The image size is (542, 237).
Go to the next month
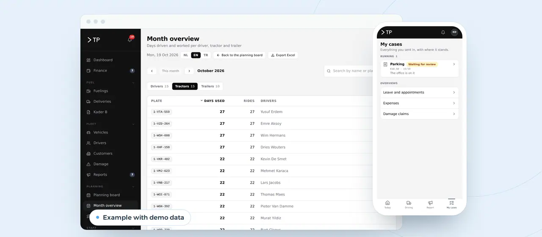point(189,71)
